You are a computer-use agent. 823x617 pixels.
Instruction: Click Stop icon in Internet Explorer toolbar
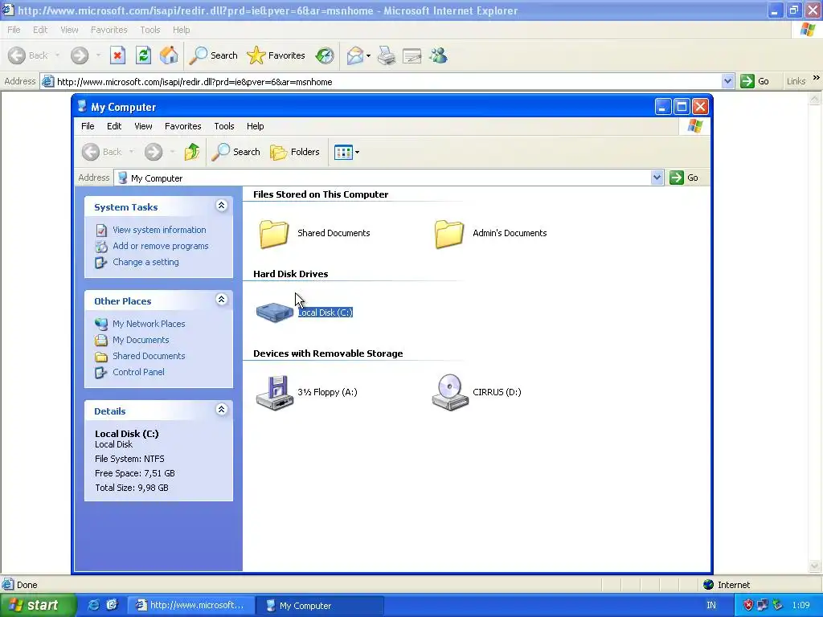pyautogui.click(x=117, y=55)
